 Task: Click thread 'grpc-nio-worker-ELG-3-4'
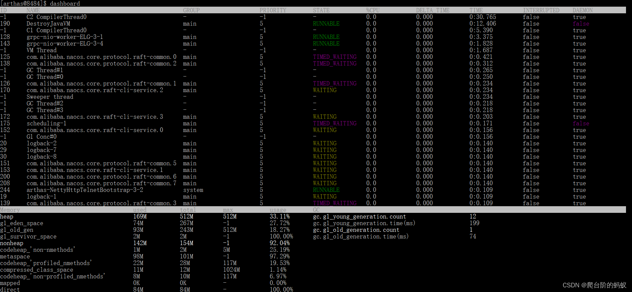tap(65, 44)
